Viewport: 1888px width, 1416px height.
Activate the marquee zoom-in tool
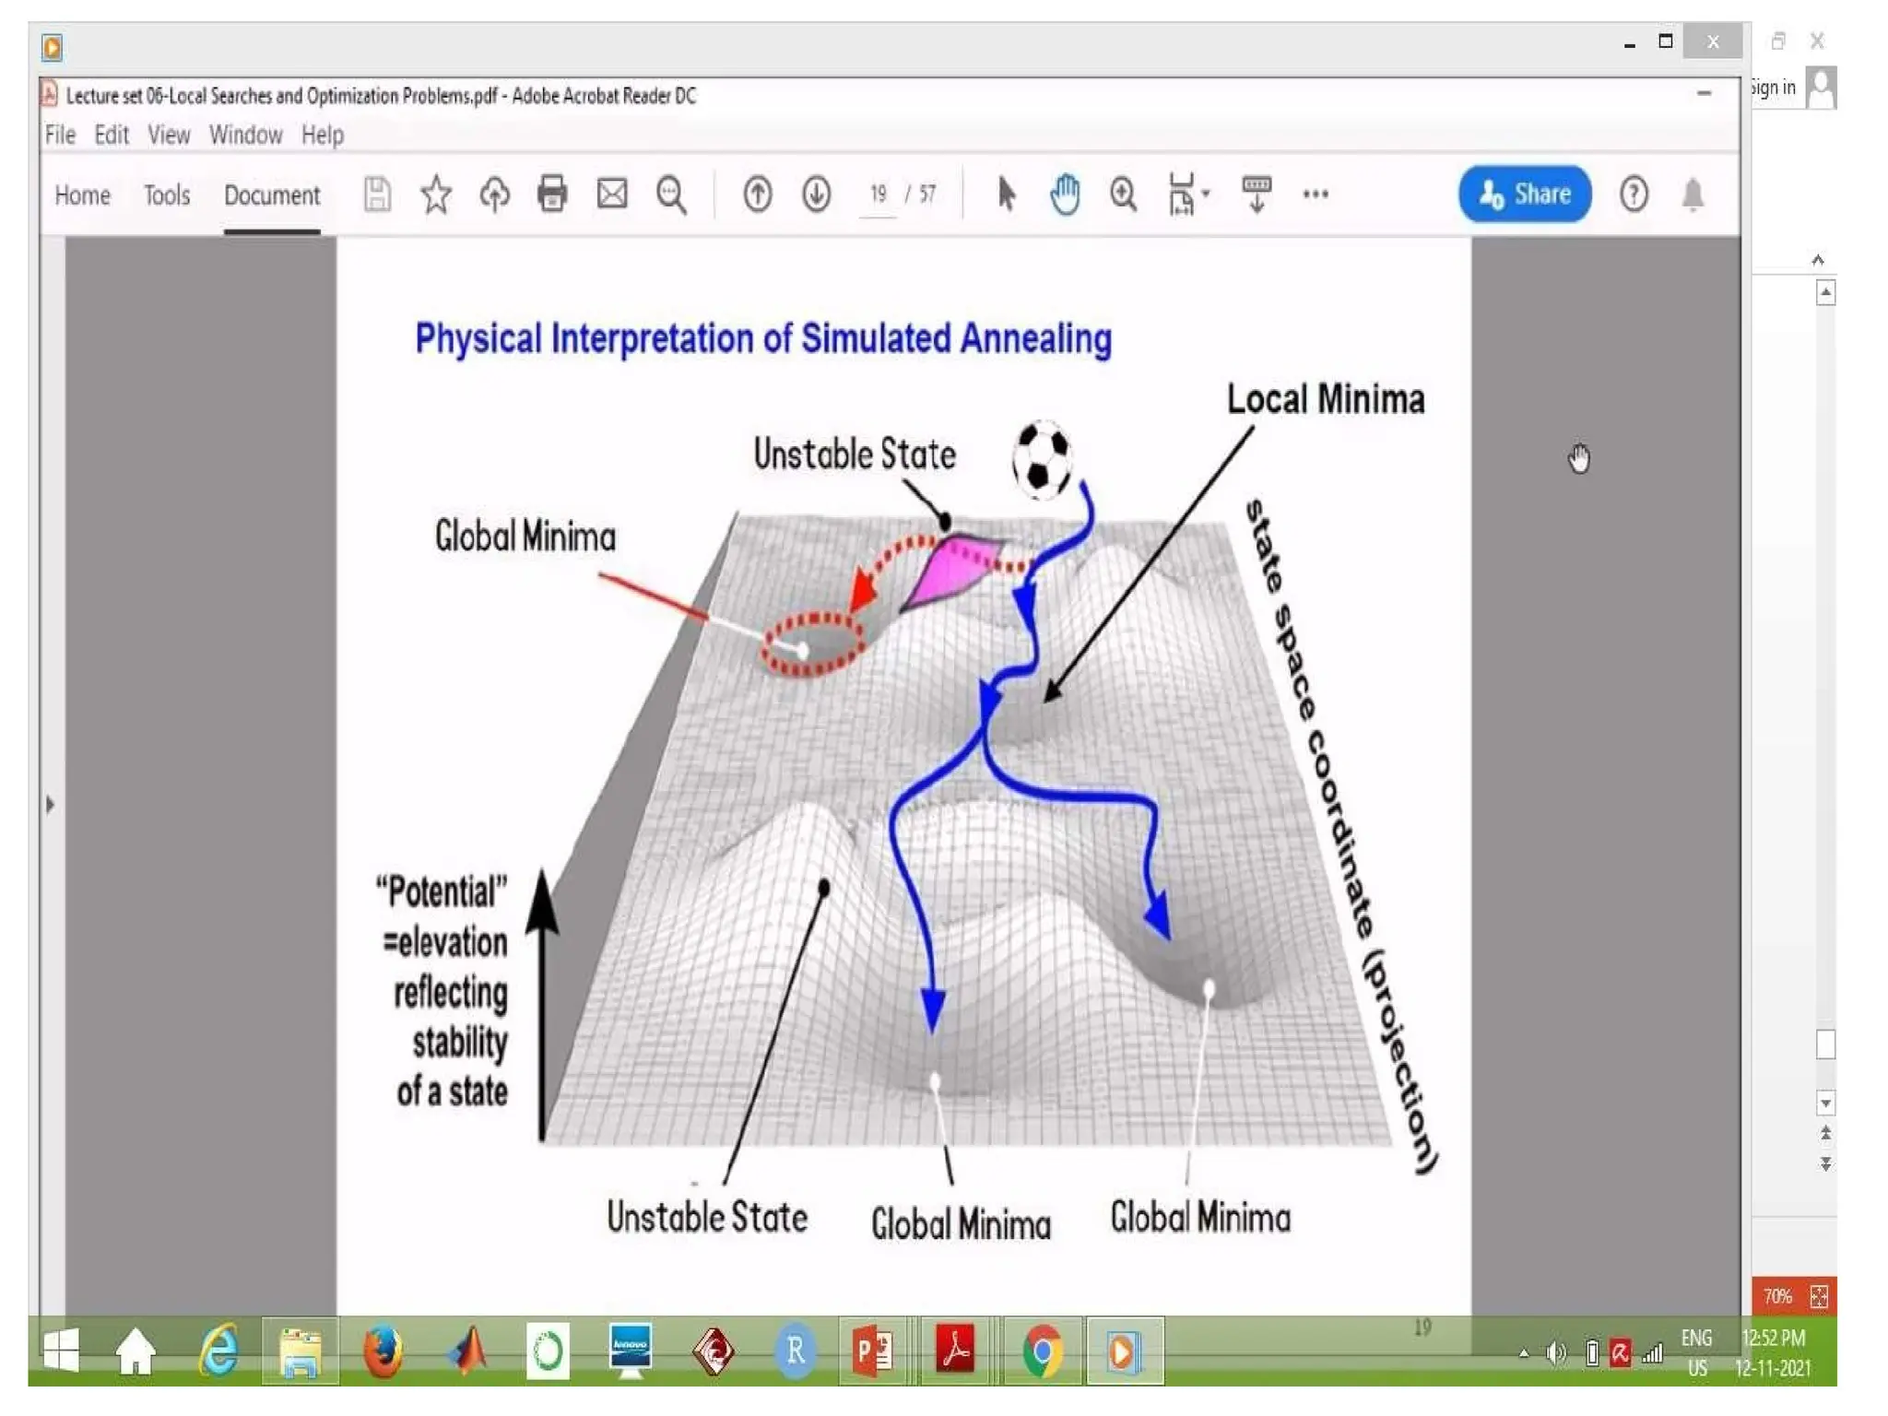[x=1123, y=195]
